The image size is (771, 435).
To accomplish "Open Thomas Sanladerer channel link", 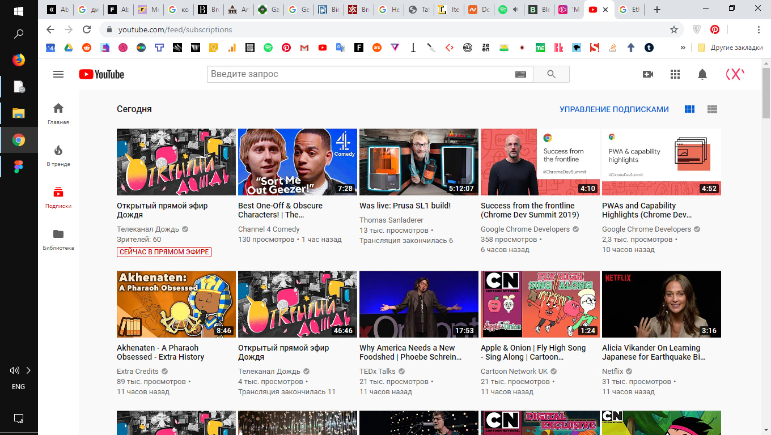I will [x=391, y=220].
